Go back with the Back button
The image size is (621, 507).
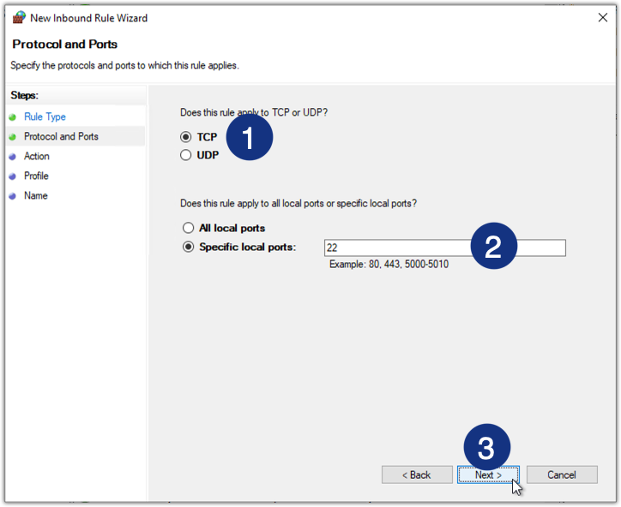[x=417, y=474]
